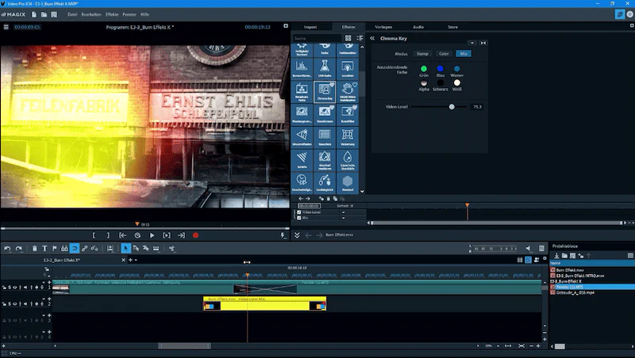
Task: Toggle track 1 lock icon
Action: coord(5,288)
